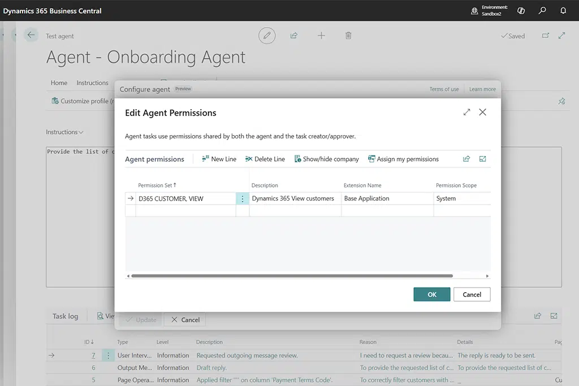Click Cancel in the Configure agent dialog

point(185,320)
